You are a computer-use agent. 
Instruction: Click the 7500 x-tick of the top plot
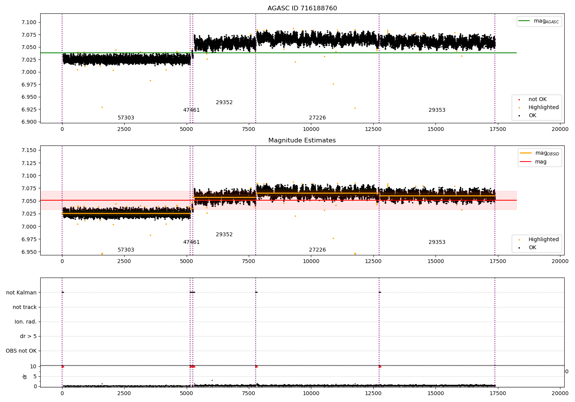pyautogui.click(x=249, y=129)
